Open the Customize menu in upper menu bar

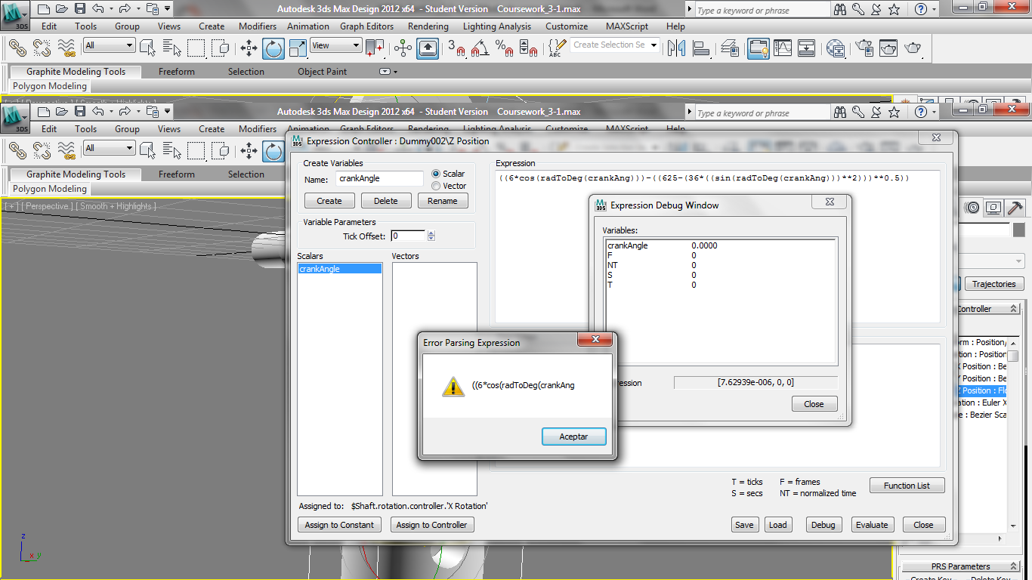click(x=567, y=26)
